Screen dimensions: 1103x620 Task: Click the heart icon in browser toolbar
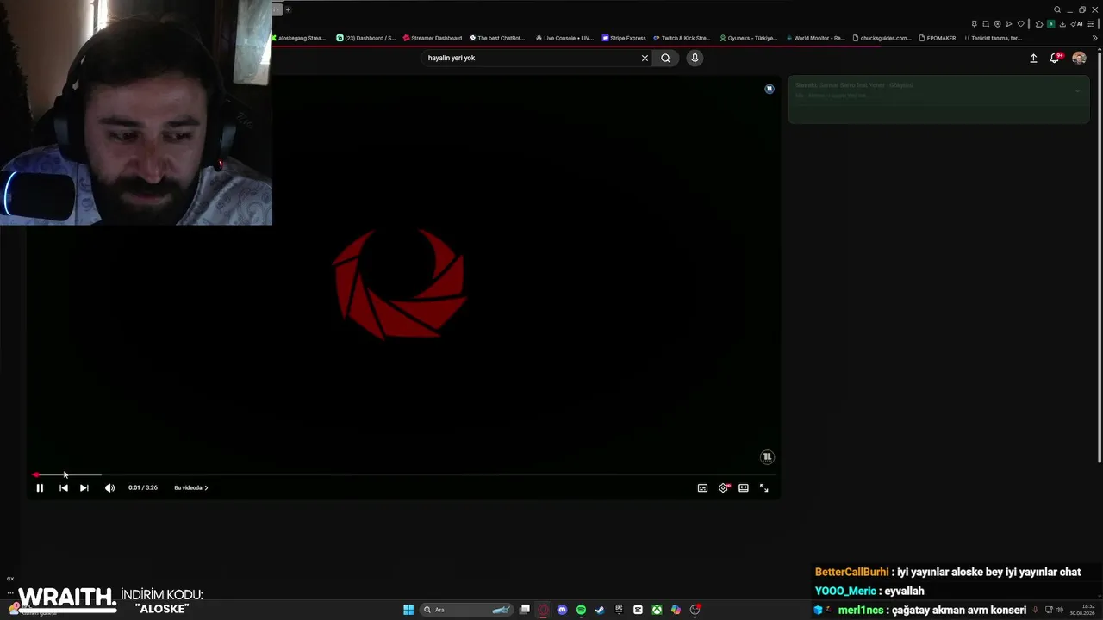[1021, 24]
